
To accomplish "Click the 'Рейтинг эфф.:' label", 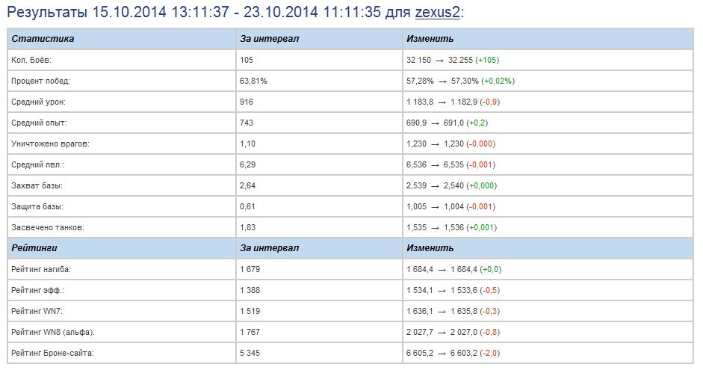I will point(37,291).
